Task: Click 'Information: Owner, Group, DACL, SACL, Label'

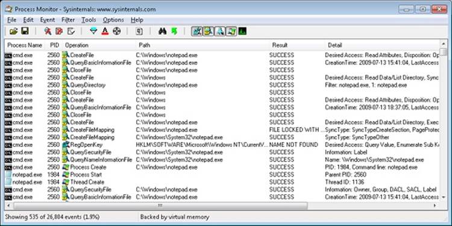Action: coord(380,190)
